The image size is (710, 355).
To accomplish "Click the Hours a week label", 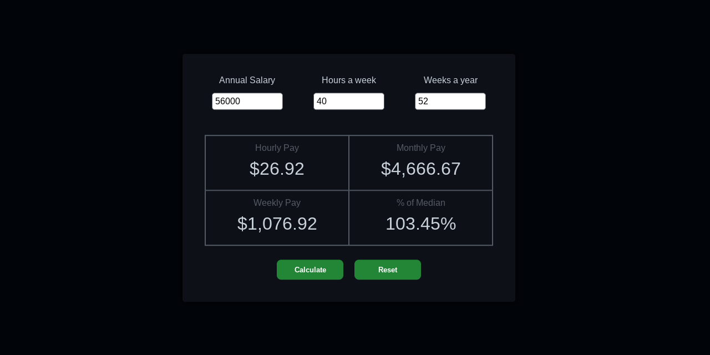I will [x=348, y=80].
